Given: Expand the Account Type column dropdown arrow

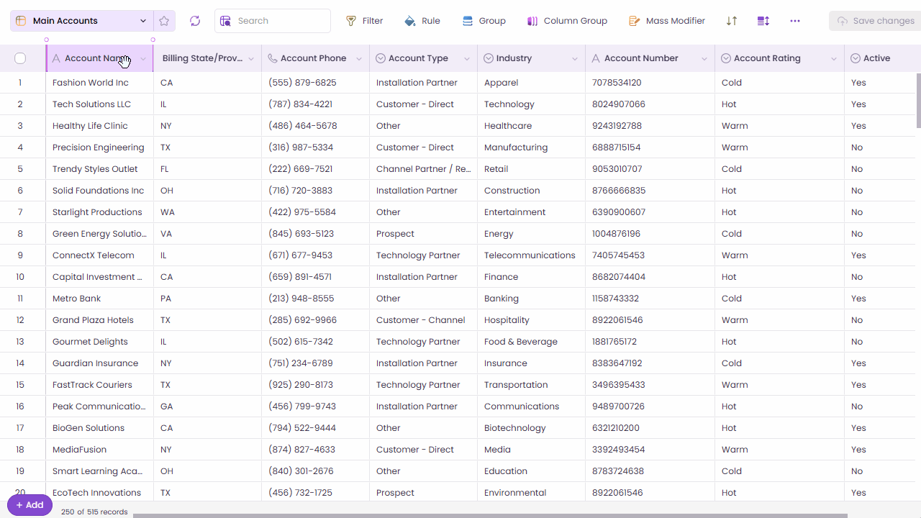Looking at the screenshot, I should (467, 59).
